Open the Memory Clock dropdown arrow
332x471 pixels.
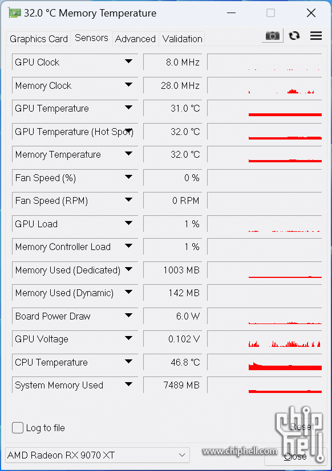(128, 85)
